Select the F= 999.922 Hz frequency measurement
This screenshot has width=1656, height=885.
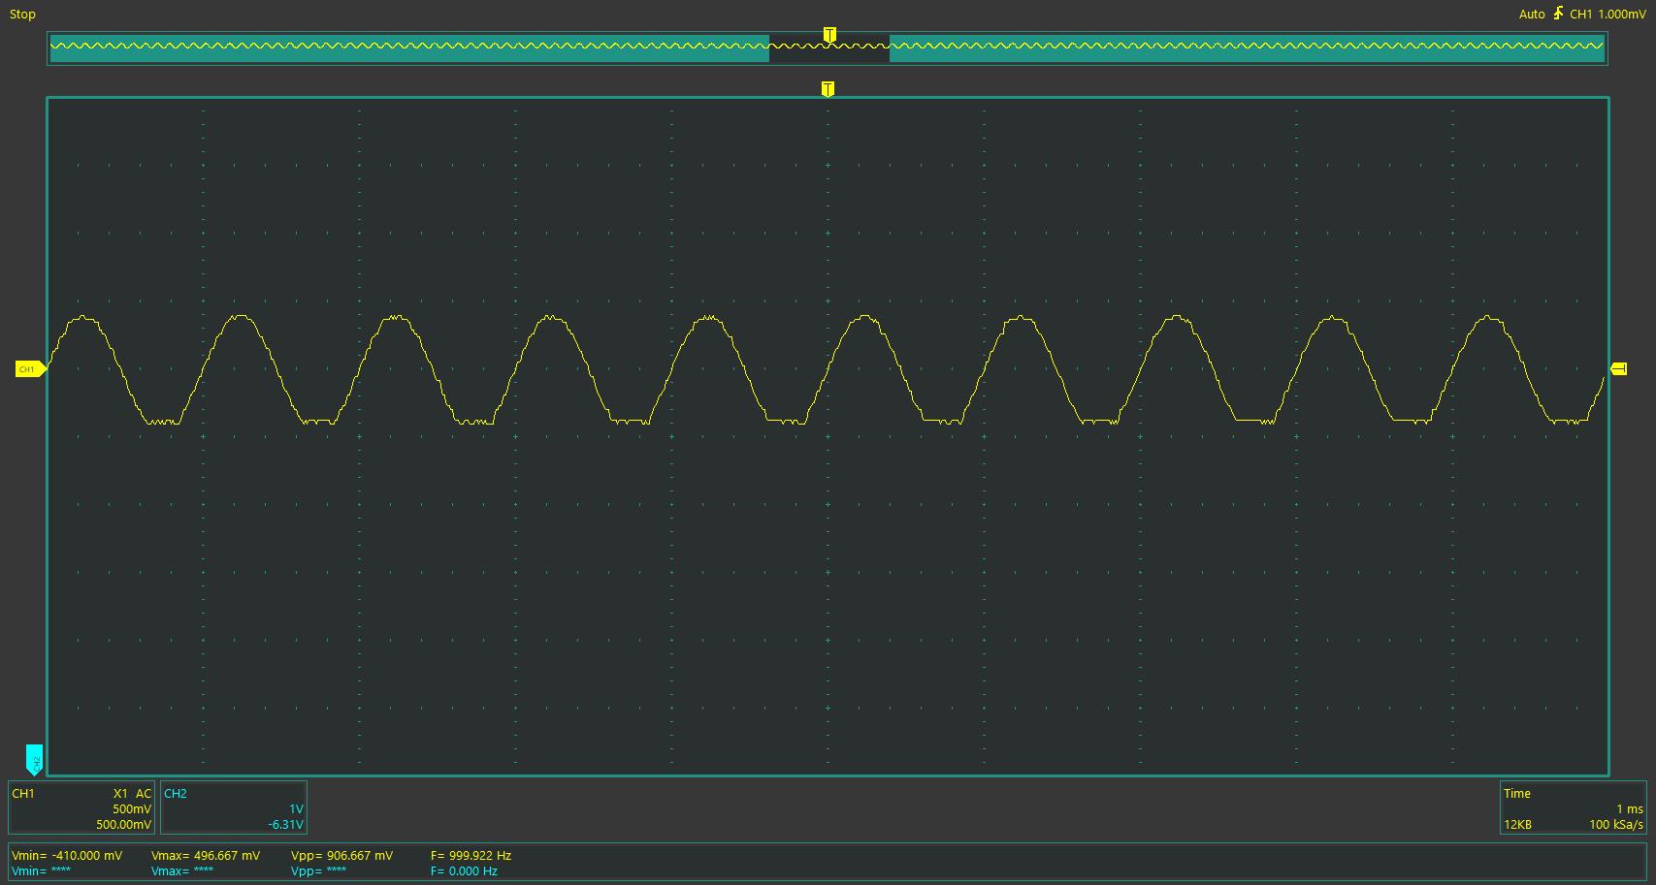click(471, 856)
